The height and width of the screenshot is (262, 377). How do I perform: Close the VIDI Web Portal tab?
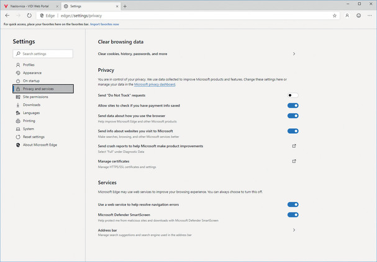tap(57, 6)
